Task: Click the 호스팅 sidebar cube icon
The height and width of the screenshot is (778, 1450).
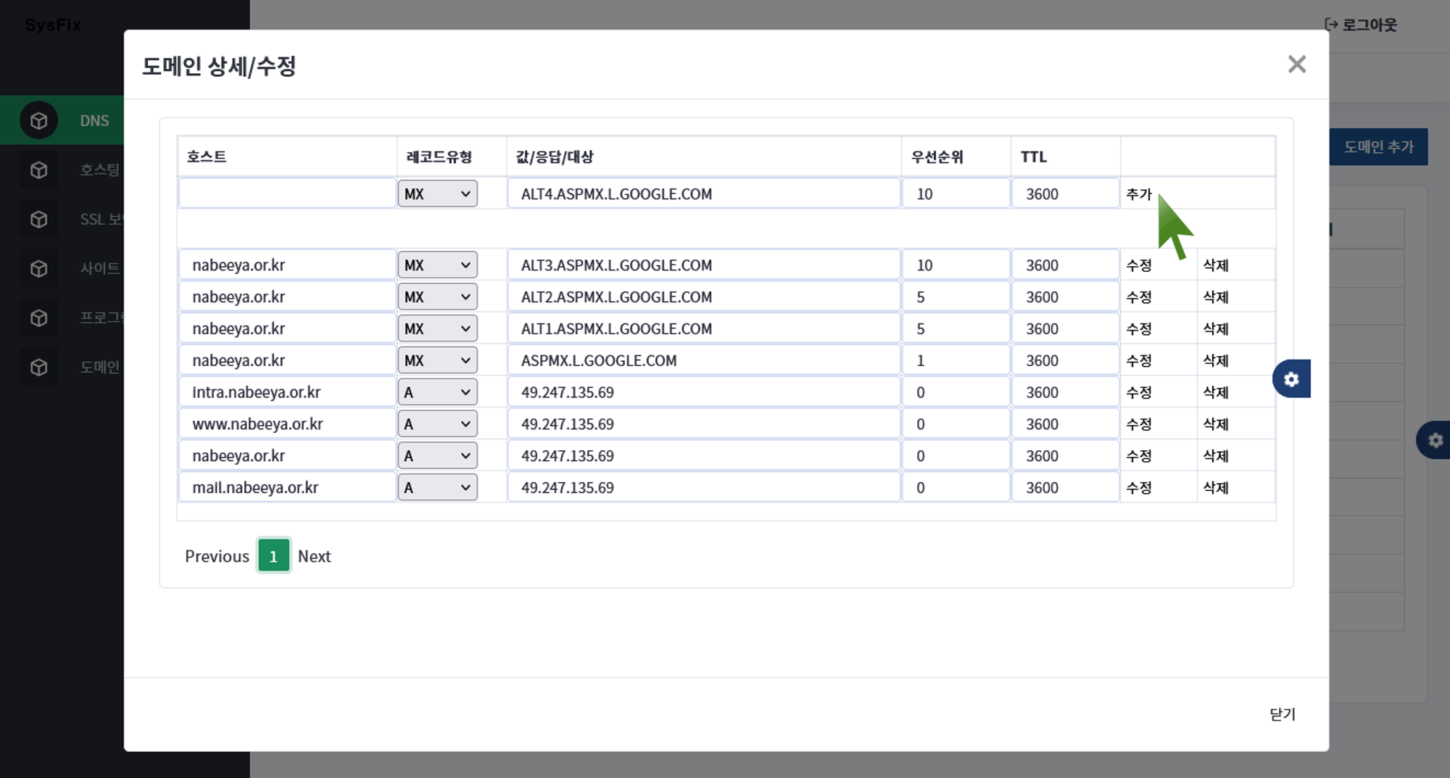Action: (38, 170)
